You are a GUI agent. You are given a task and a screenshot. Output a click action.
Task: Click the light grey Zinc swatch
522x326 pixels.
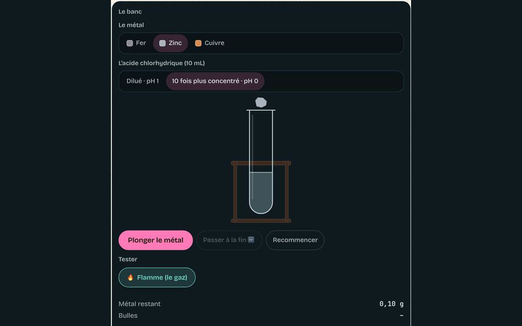point(163,43)
